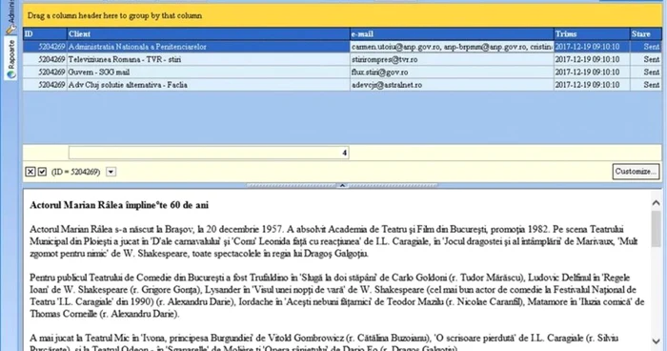Click the footer count summary cell
Image resolution: width=667 pixels, height=351 pixels.
pos(209,153)
